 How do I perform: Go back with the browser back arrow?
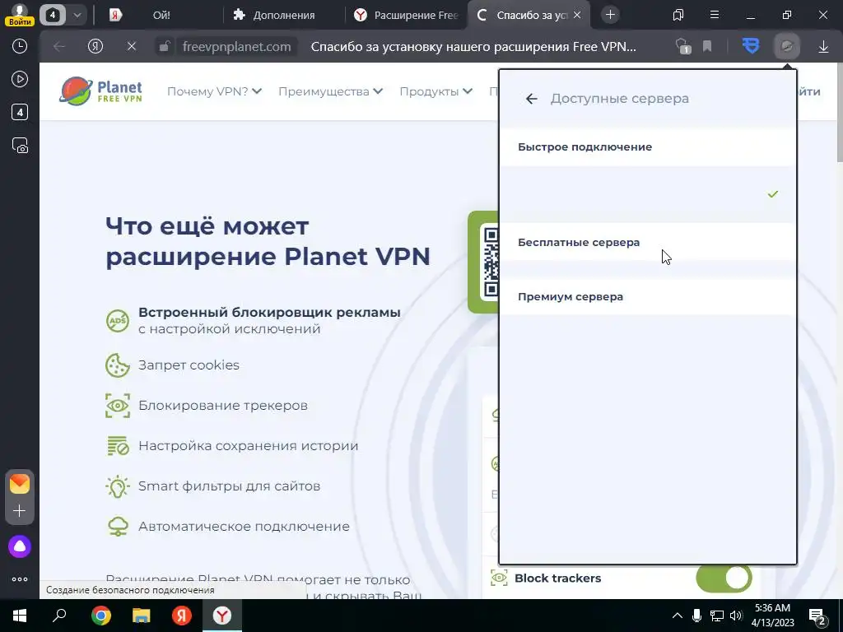pos(59,47)
